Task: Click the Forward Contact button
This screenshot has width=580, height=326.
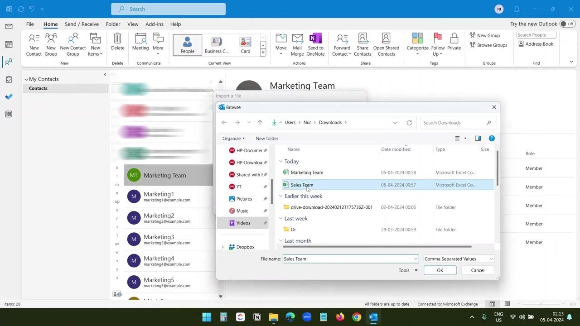Action: pos(342,44)
